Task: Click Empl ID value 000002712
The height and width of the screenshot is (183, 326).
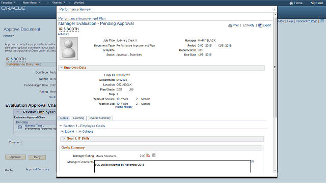Action: (x=123, y=75)
